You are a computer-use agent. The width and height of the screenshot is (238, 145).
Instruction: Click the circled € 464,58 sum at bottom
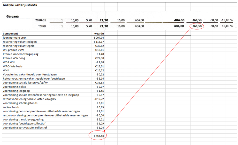(98, 135)
